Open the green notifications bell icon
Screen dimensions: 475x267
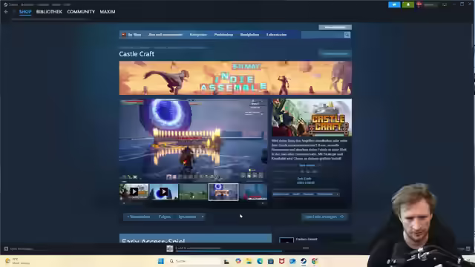[x=408, y=4]
